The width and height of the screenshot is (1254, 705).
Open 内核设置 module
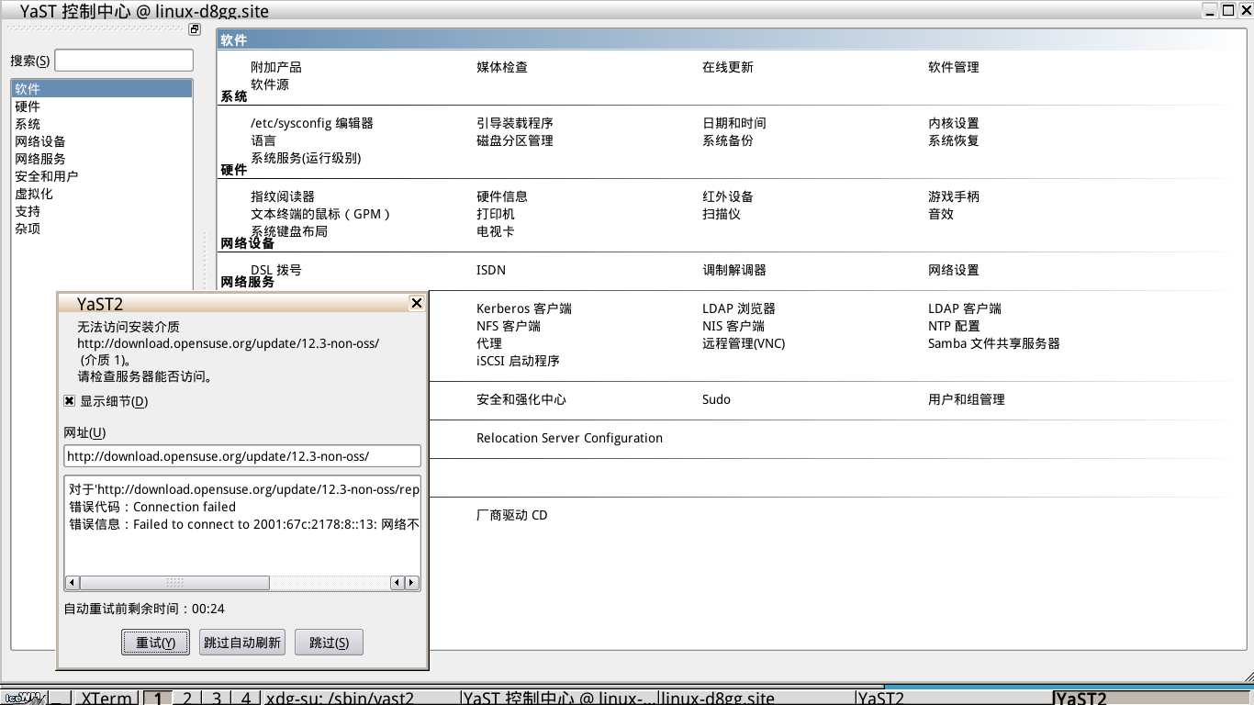(x=954, y=123)
